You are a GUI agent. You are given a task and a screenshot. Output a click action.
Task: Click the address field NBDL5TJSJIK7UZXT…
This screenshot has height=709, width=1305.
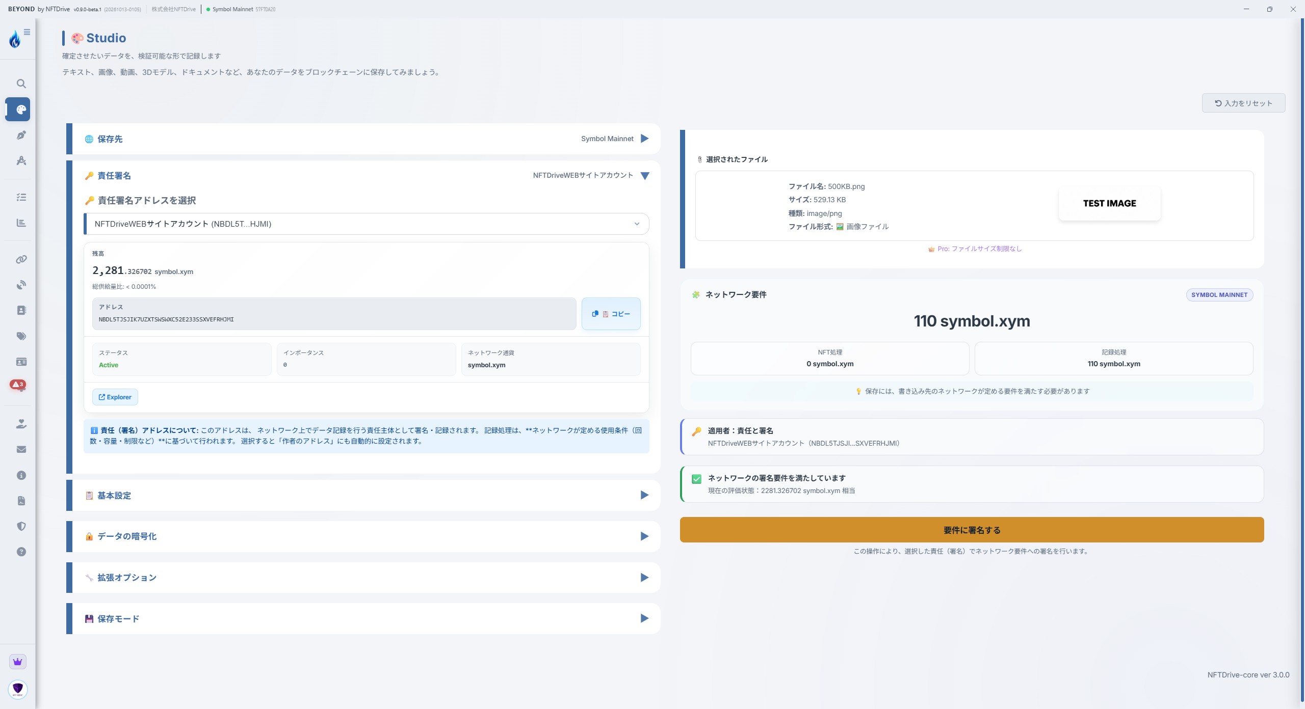coord(334,314)
